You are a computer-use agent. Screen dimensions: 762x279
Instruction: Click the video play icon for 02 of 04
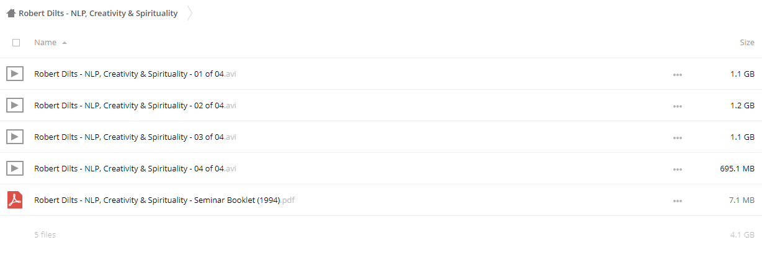(x=15, y=105)
